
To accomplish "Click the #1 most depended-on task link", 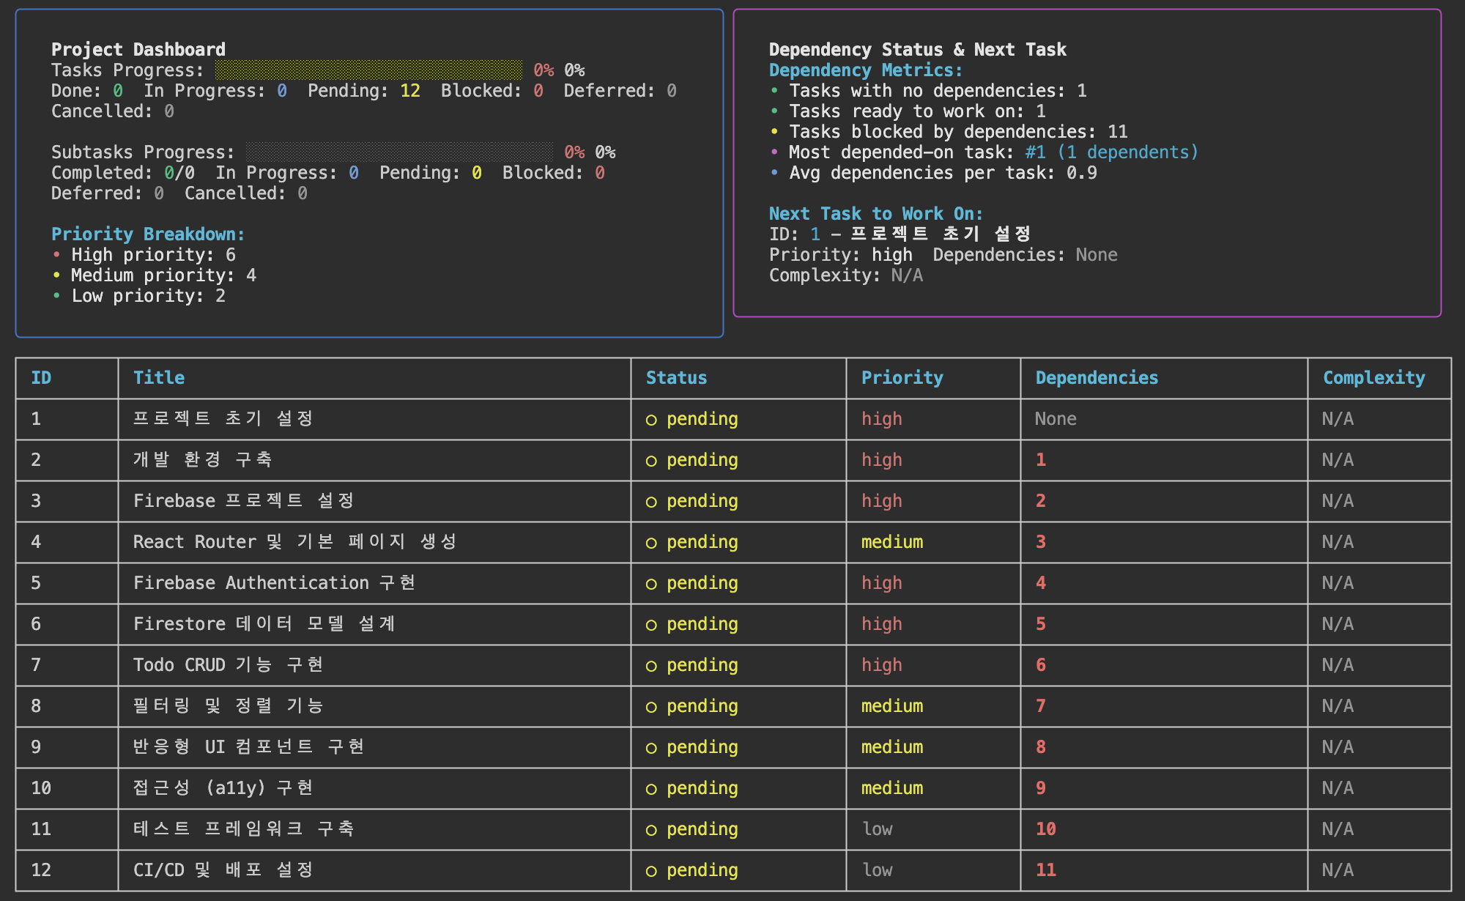I will pyautogui.click(x=1035, y=152).
